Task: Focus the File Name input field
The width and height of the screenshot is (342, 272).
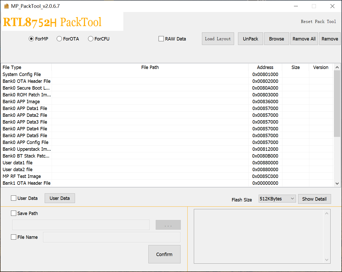Action: pyautogui.click(x=112, y=237)
